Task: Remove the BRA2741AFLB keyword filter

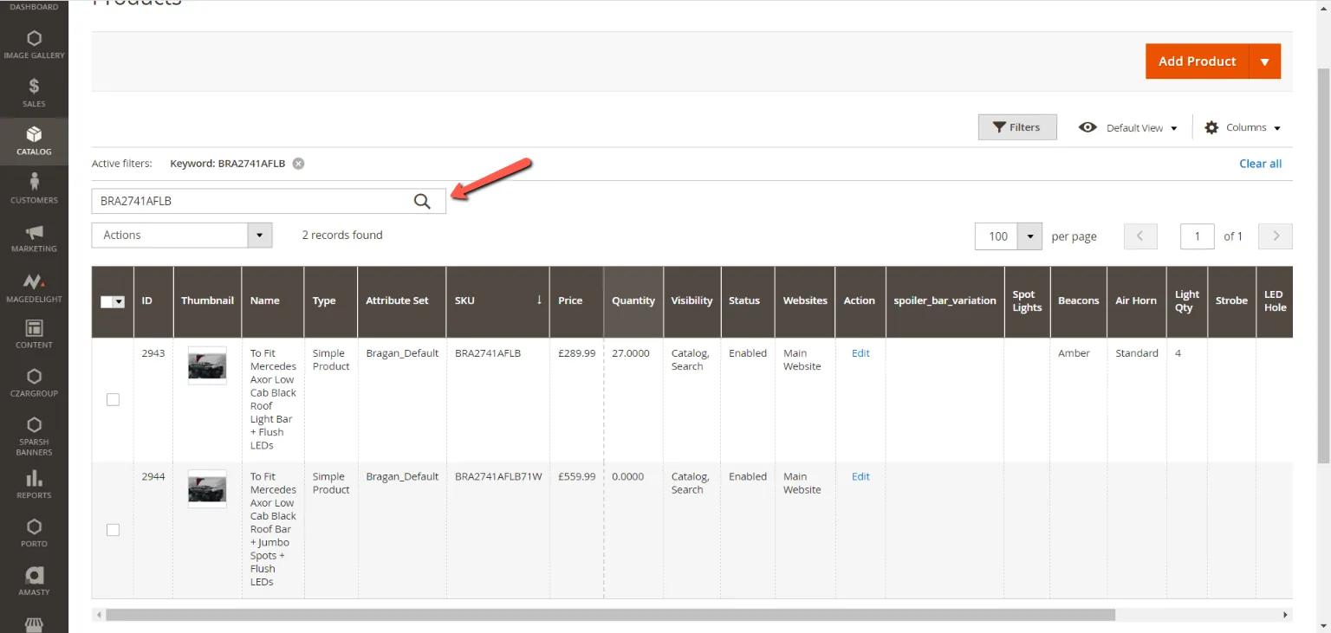Action: 298,164
